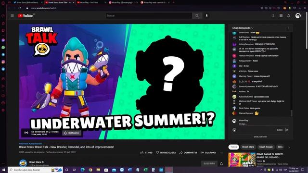Send the chat message arrow icon
The height and width of the screenshot is (173, 308).
(x=287, y=130)
